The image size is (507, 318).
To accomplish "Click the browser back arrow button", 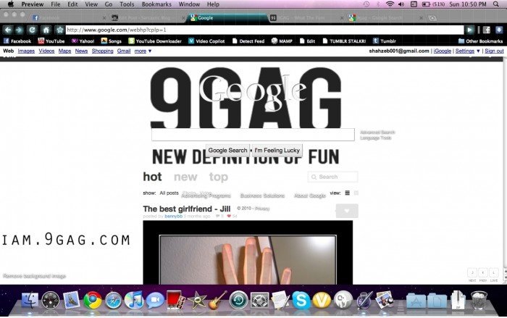I will (x=8, y=30).
